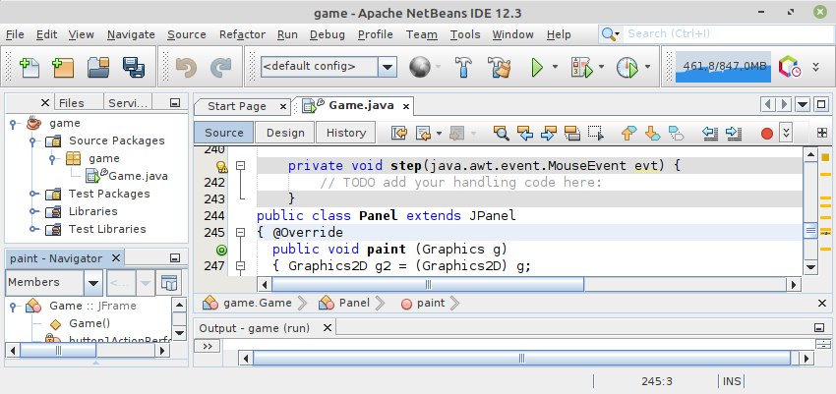Viewport: 836px width, 394px height.
Task: Switch editor to Design view
Action: [285, 133]
